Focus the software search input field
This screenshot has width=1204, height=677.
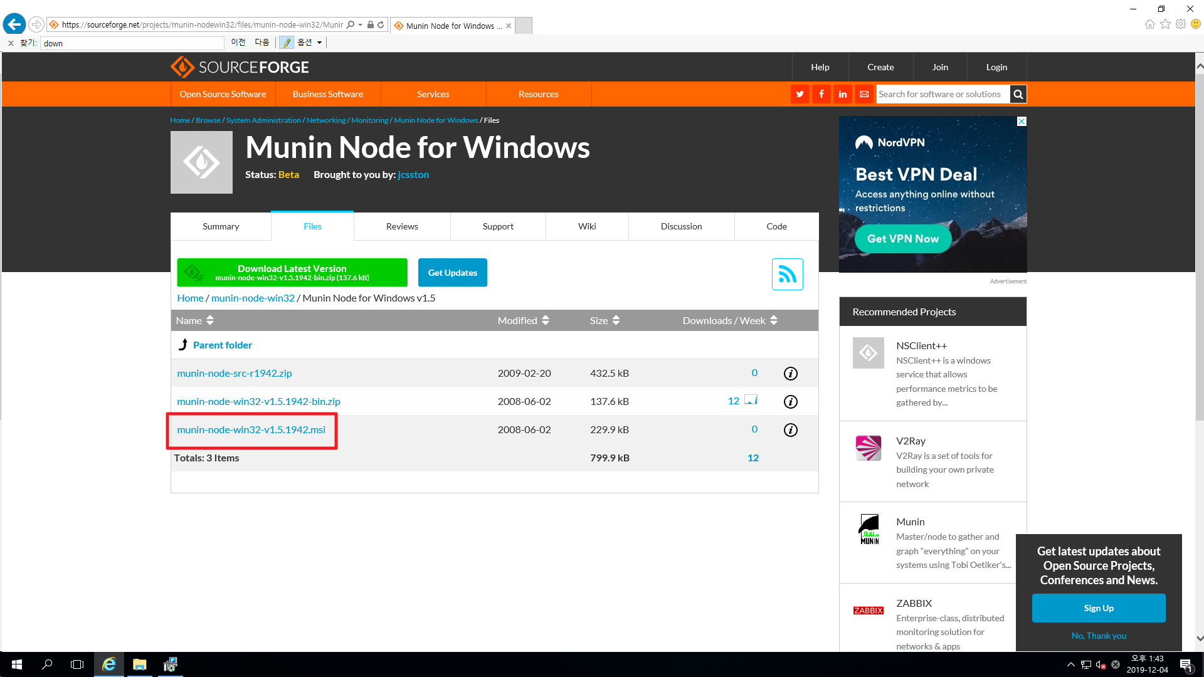click(943, 94)
